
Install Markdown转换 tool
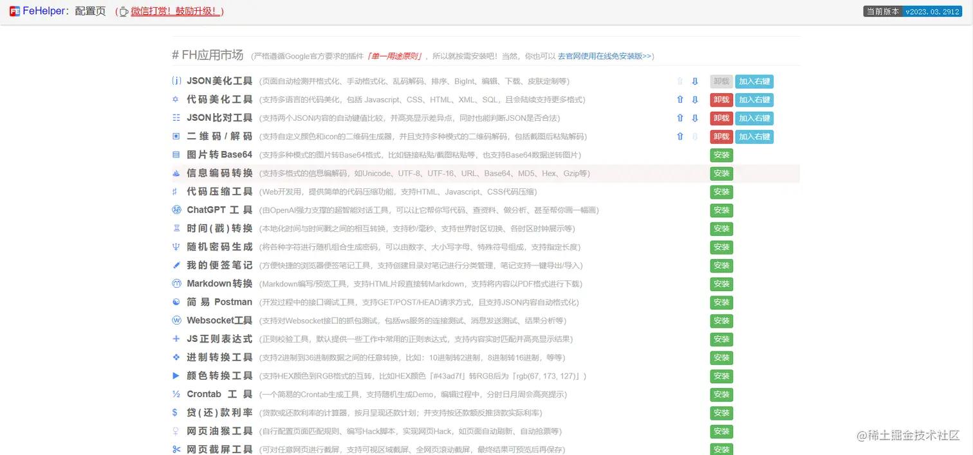pos(721,284)
